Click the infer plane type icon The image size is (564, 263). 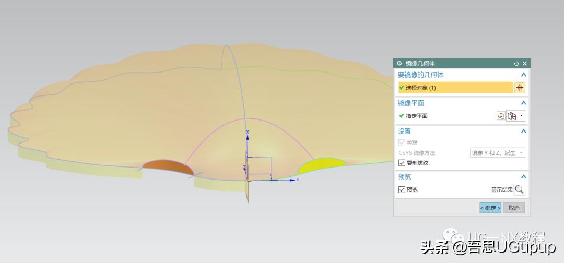click(x=512, y=116)
